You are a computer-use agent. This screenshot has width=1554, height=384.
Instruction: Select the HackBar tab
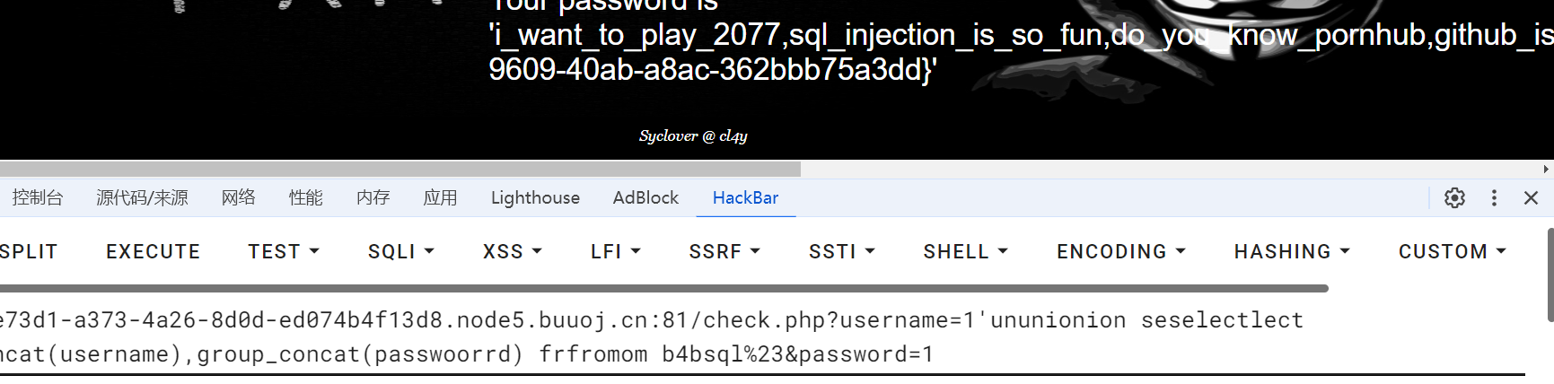(745, 198)
